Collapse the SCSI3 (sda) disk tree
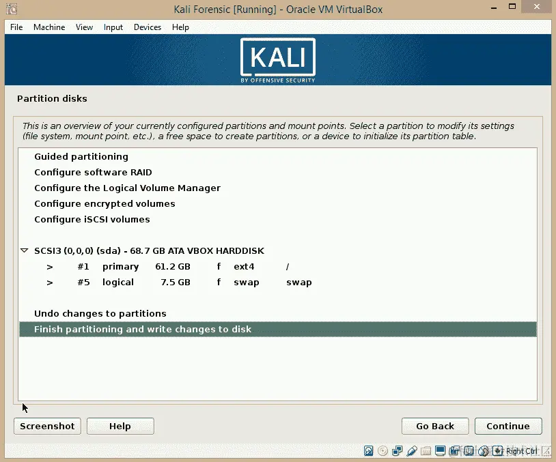Screen dimensions: 556x462 coord(24,250)
